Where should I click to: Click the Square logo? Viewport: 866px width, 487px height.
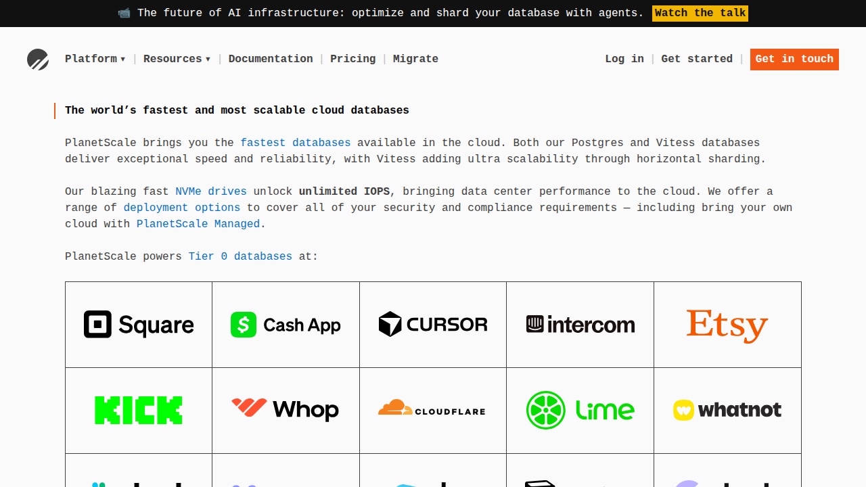pyautogui.click(x=139, y=325)
